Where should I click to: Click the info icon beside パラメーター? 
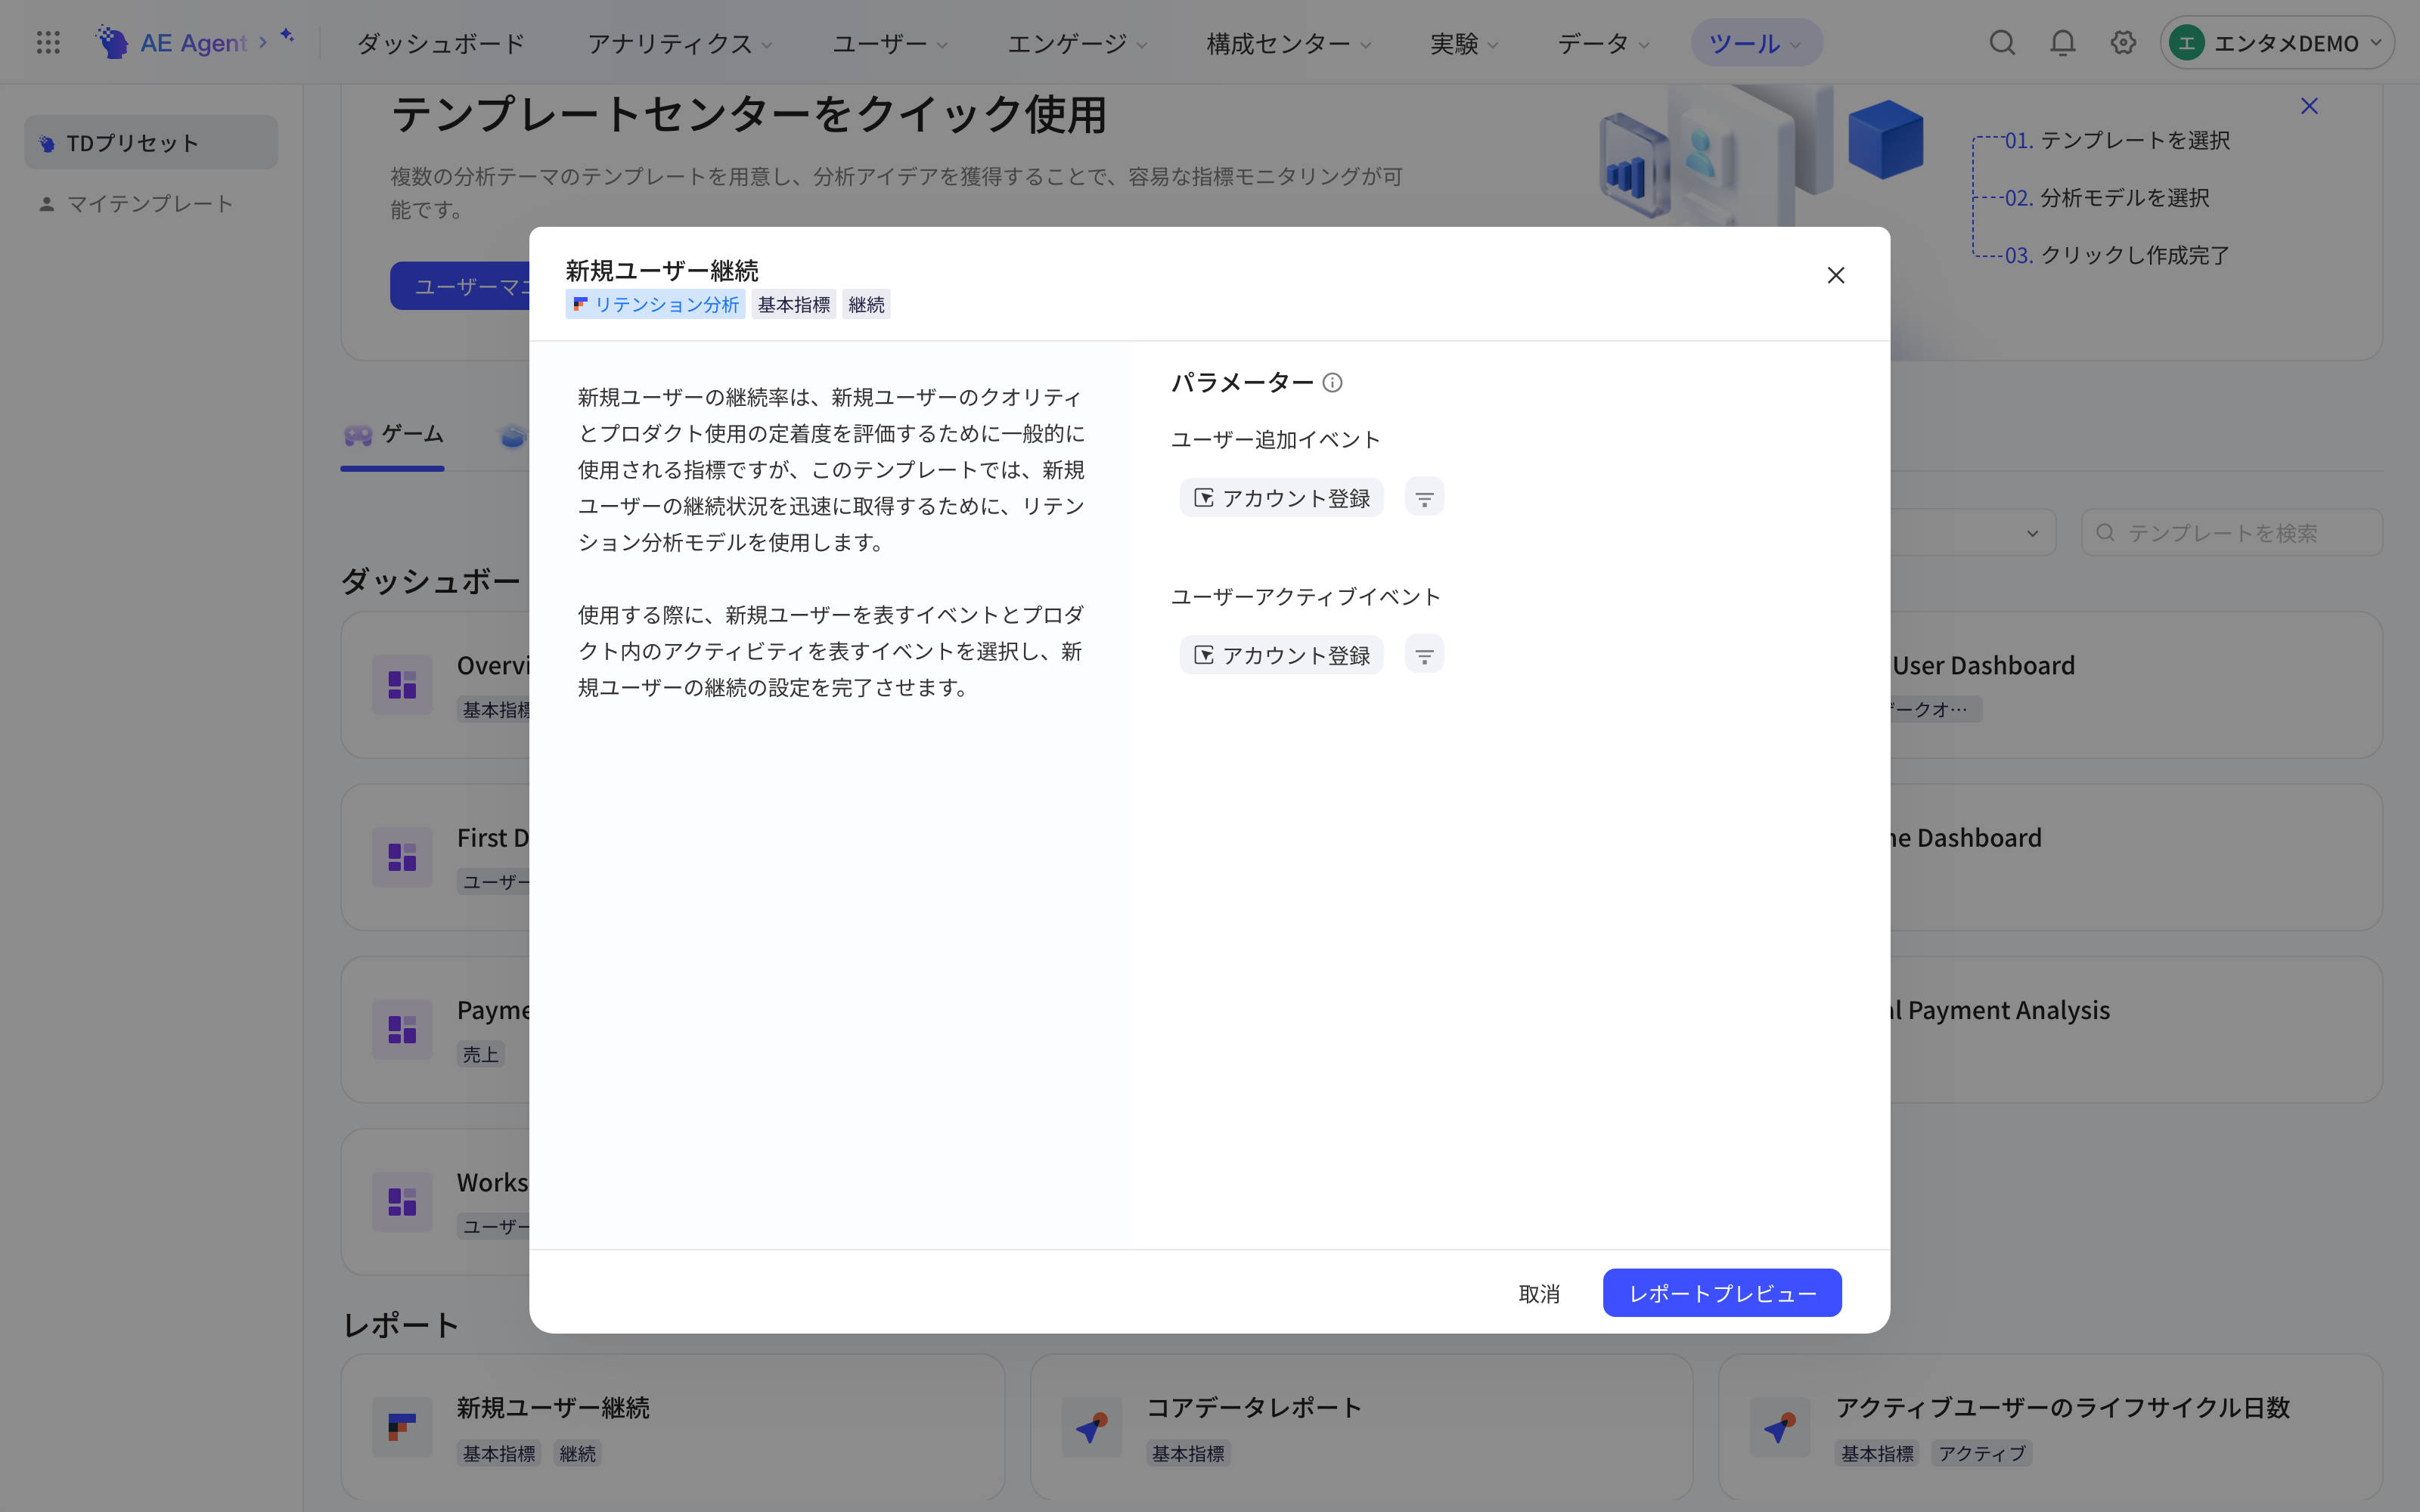coord(1332,382)
